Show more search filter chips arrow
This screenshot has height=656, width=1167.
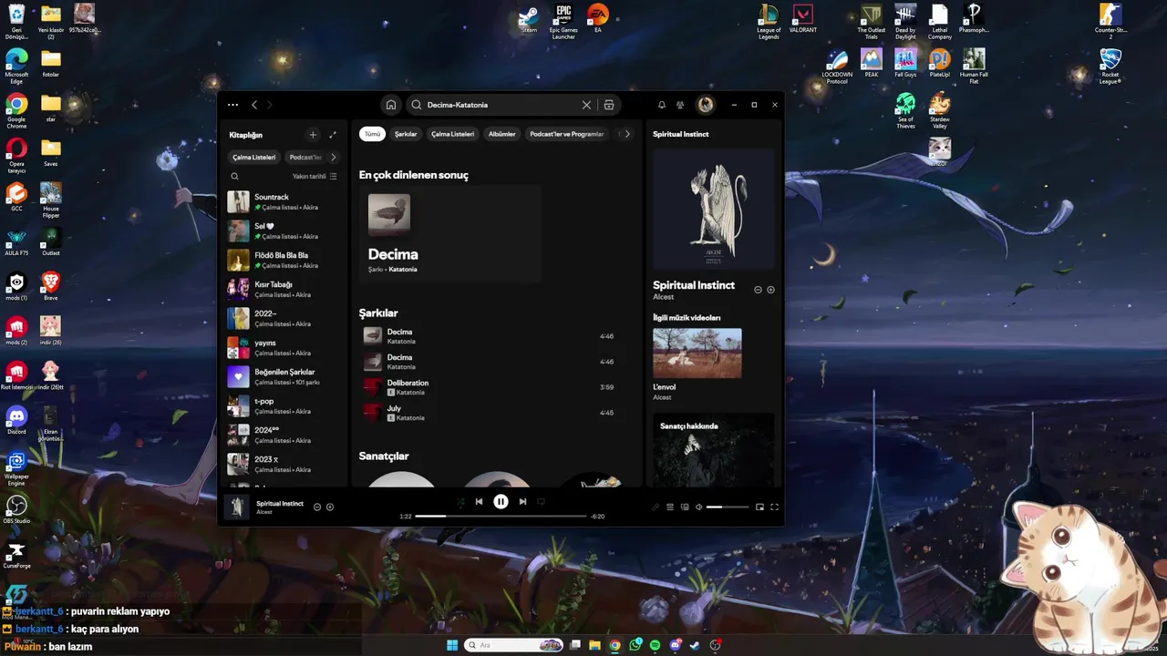[x=626, y=134]
